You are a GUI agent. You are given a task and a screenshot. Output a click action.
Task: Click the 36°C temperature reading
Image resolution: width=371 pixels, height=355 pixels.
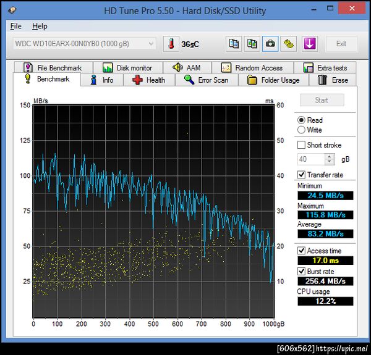(190, 44)
